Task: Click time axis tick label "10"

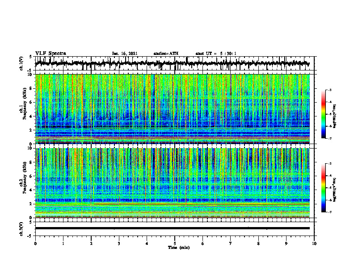Action: (x=314, y=244)
